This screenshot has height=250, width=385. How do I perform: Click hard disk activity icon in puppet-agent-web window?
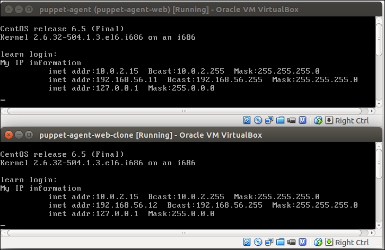[247, 120]
